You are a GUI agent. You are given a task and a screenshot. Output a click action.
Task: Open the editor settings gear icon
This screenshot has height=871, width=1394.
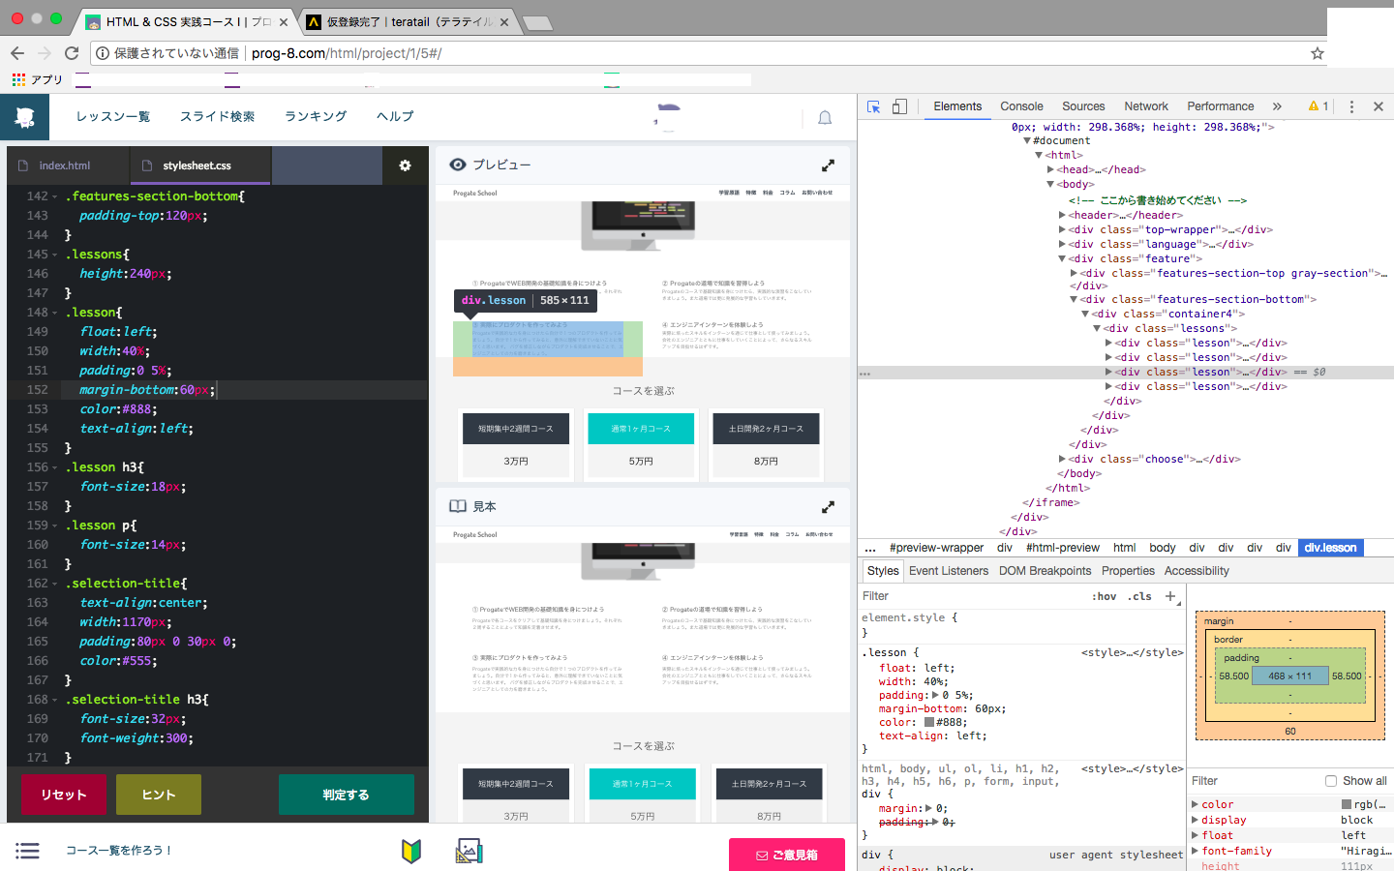point(405,165)
